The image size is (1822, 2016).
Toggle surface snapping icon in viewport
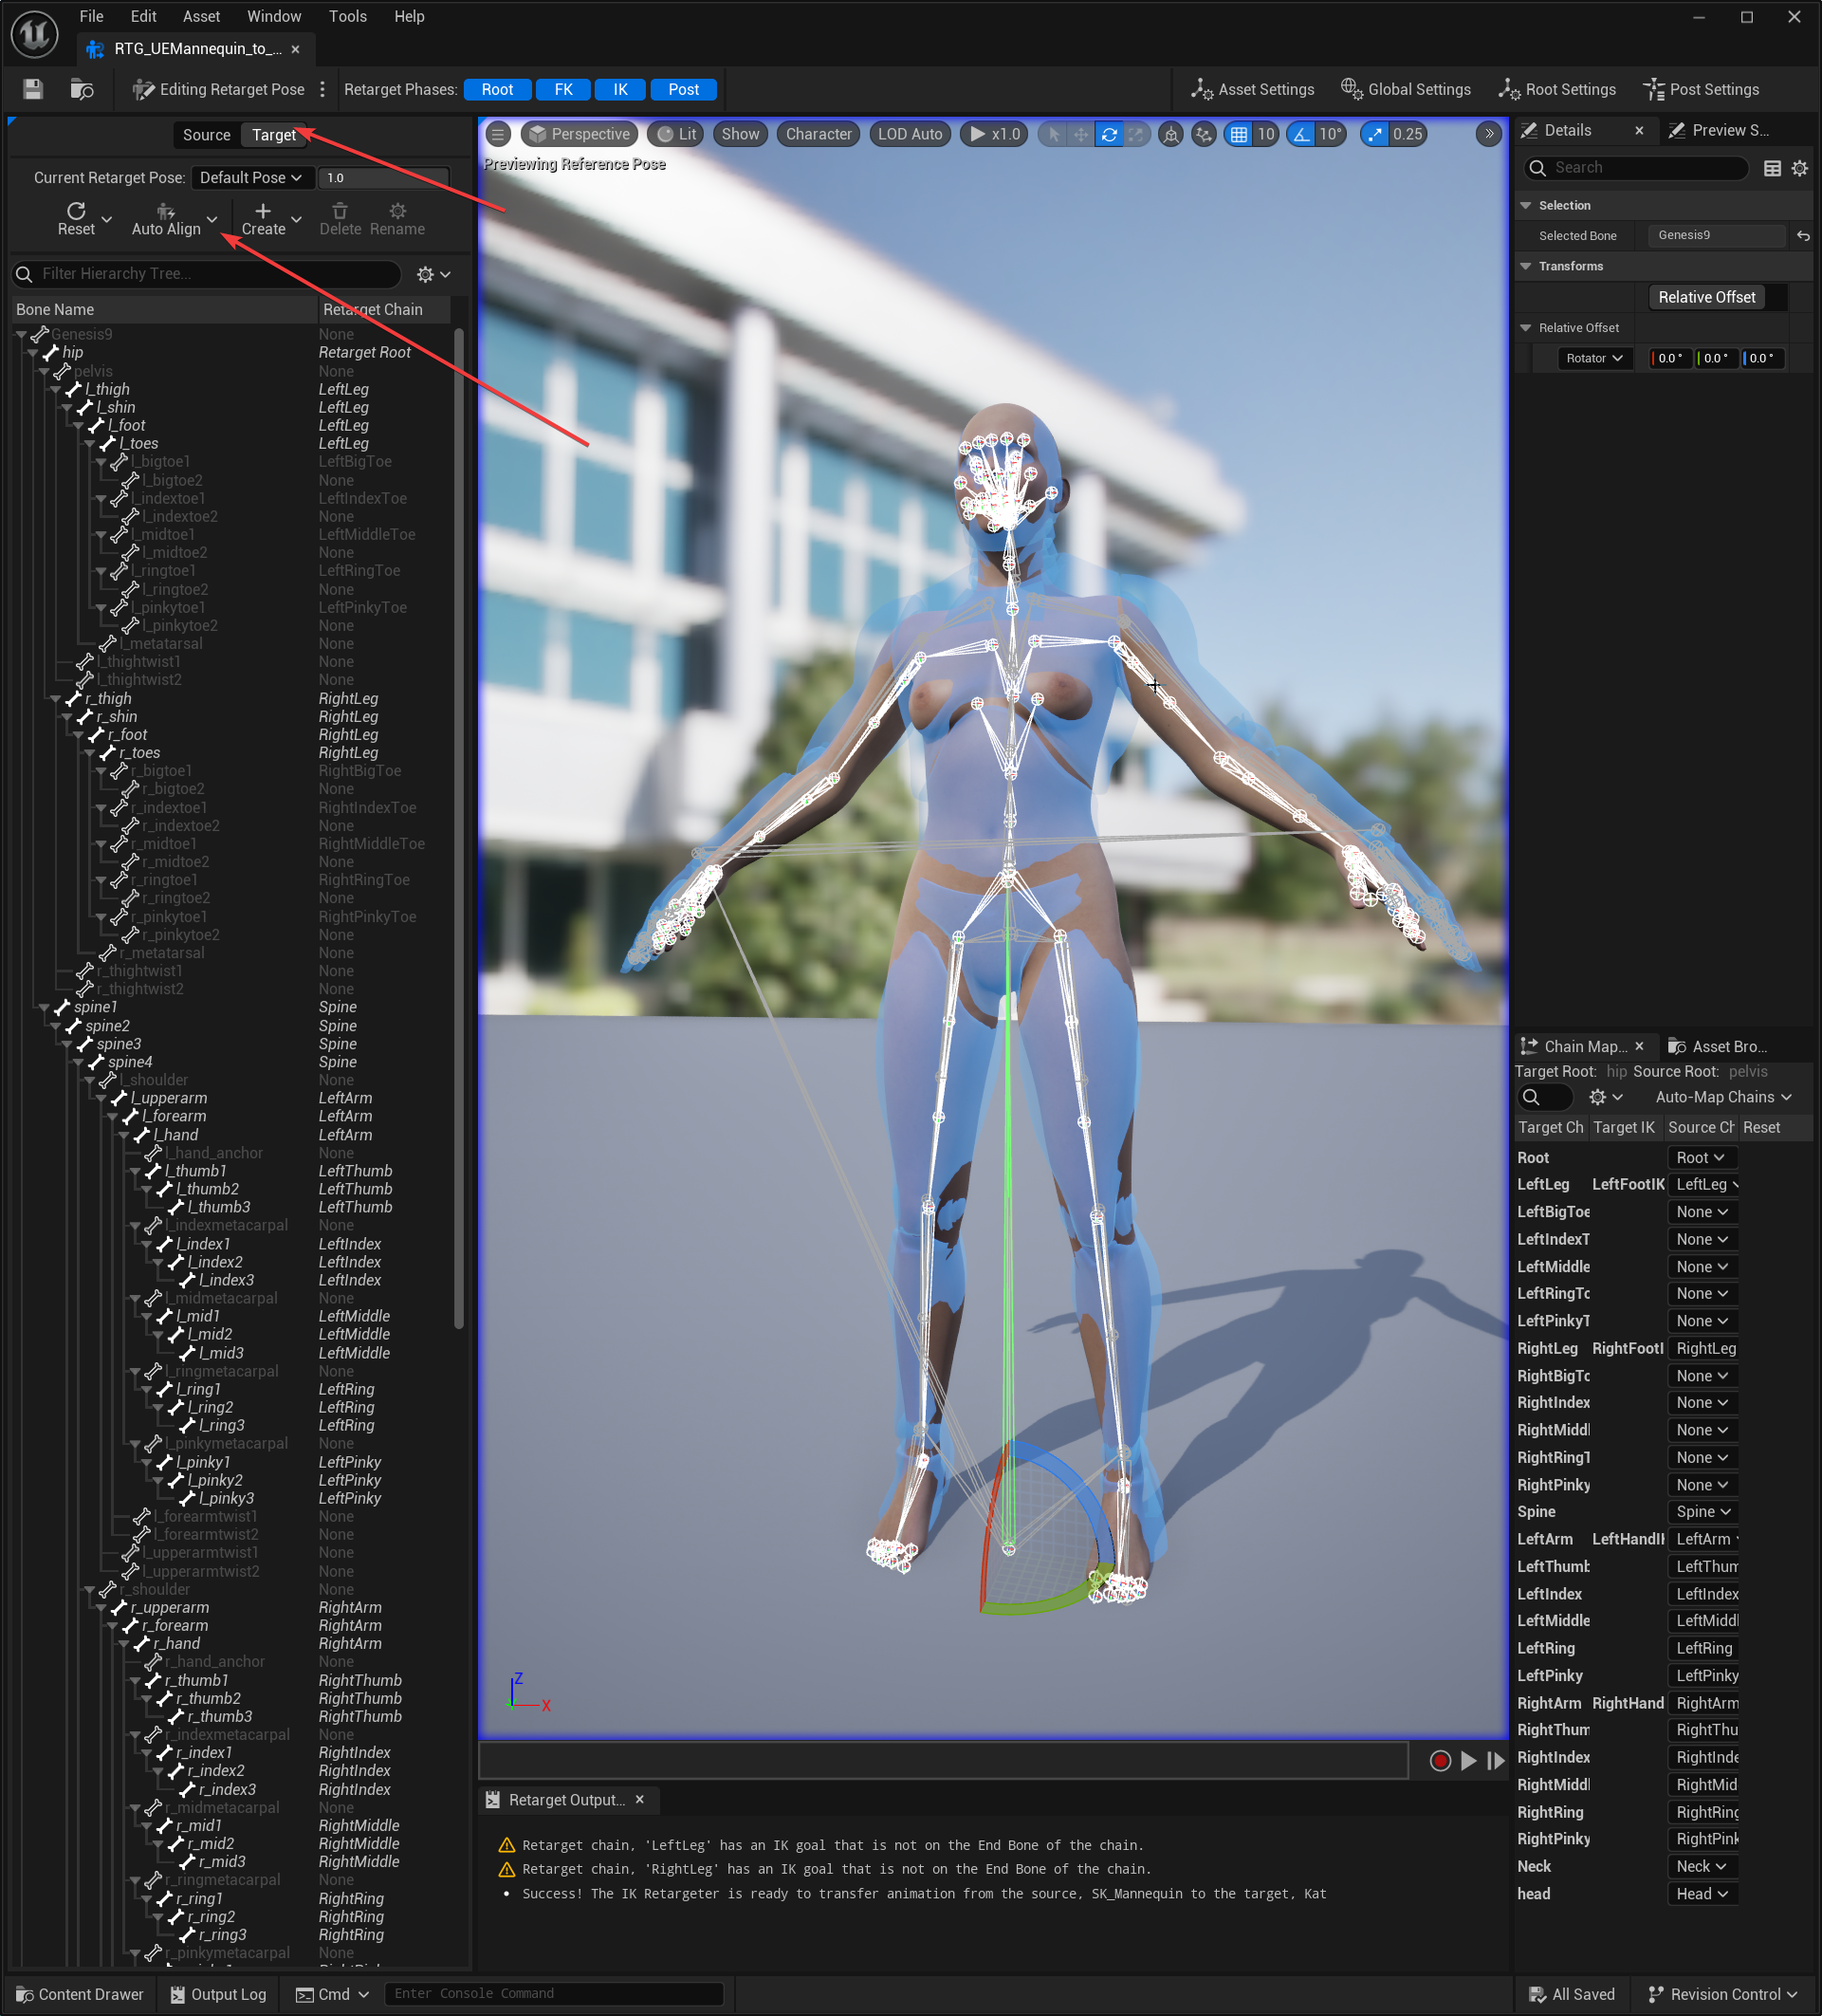1204,134
